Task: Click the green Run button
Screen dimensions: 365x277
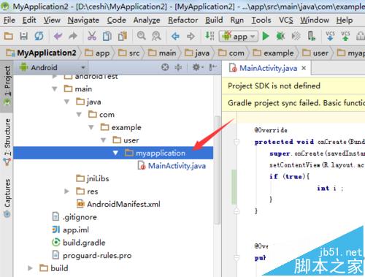Action: (266, 37)
